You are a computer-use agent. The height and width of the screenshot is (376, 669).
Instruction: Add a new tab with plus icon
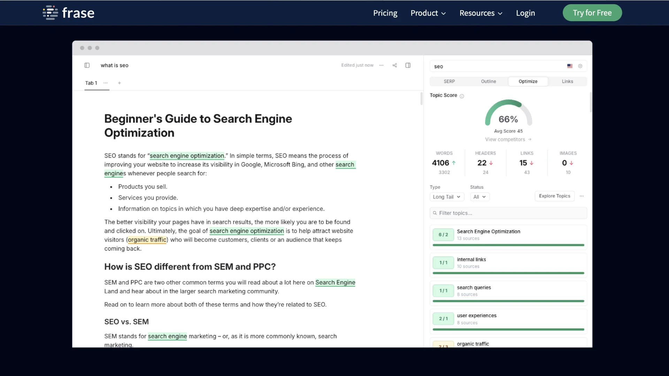pos(120,83)
